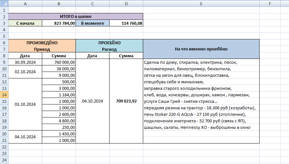Screen dimensions: 289x164
Task: Select row 1 header
Action: coord(4,10)
